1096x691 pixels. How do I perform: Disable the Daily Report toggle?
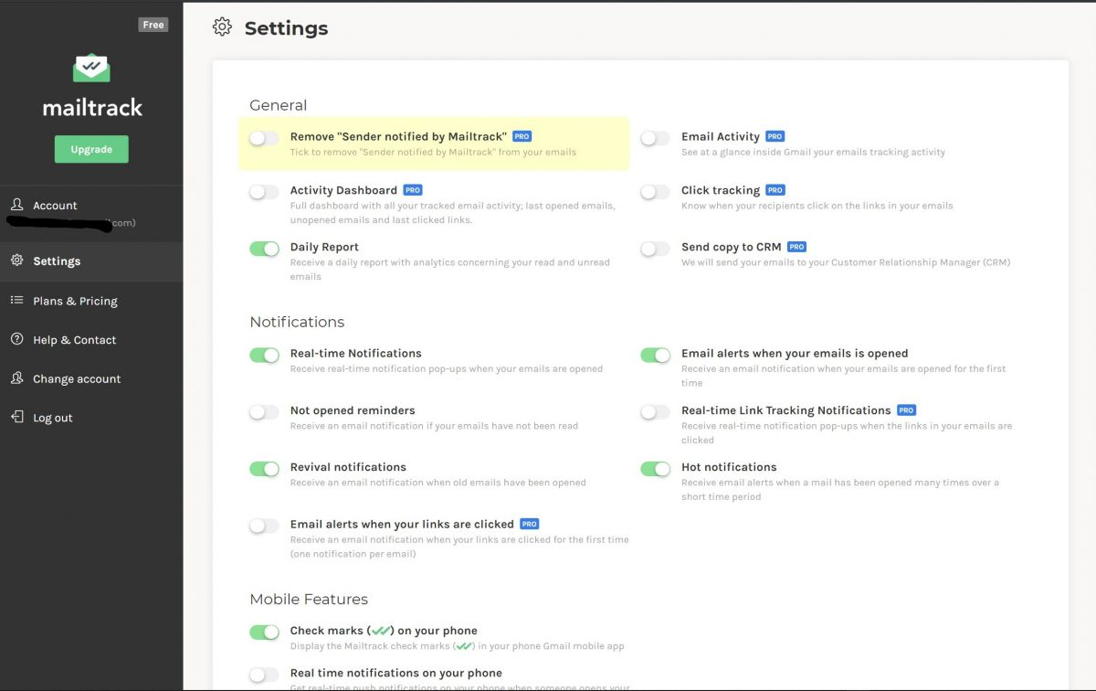(x=264, y=249)
